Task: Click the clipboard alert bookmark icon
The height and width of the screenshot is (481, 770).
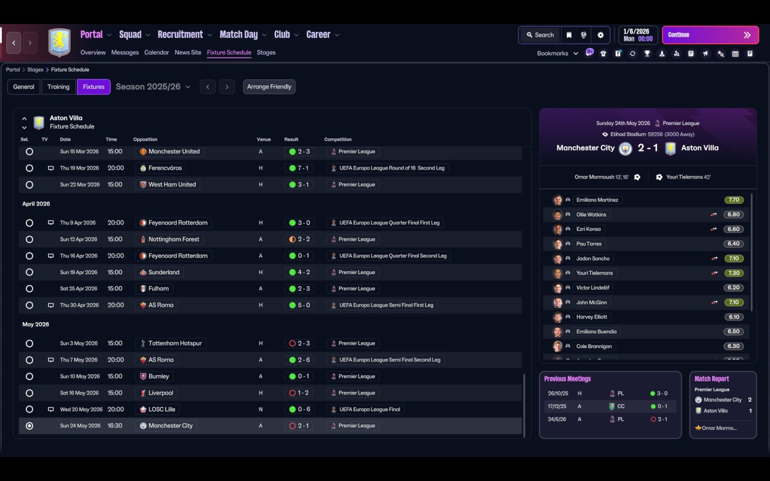Action: pos(618,54)
